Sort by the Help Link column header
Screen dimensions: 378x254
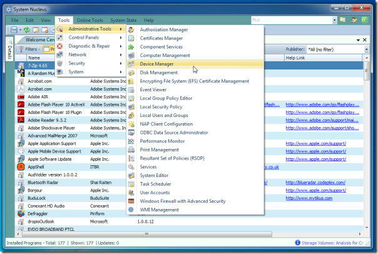click(323, 58)
